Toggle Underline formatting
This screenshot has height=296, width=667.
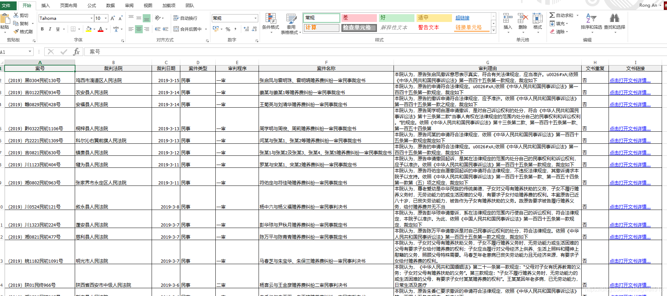click(58, 29)
